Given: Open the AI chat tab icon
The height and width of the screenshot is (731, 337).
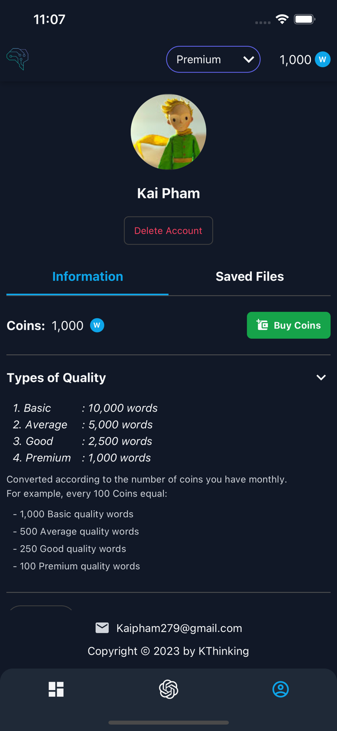Looking at the screenshot, I should click(x=169, y=689).
